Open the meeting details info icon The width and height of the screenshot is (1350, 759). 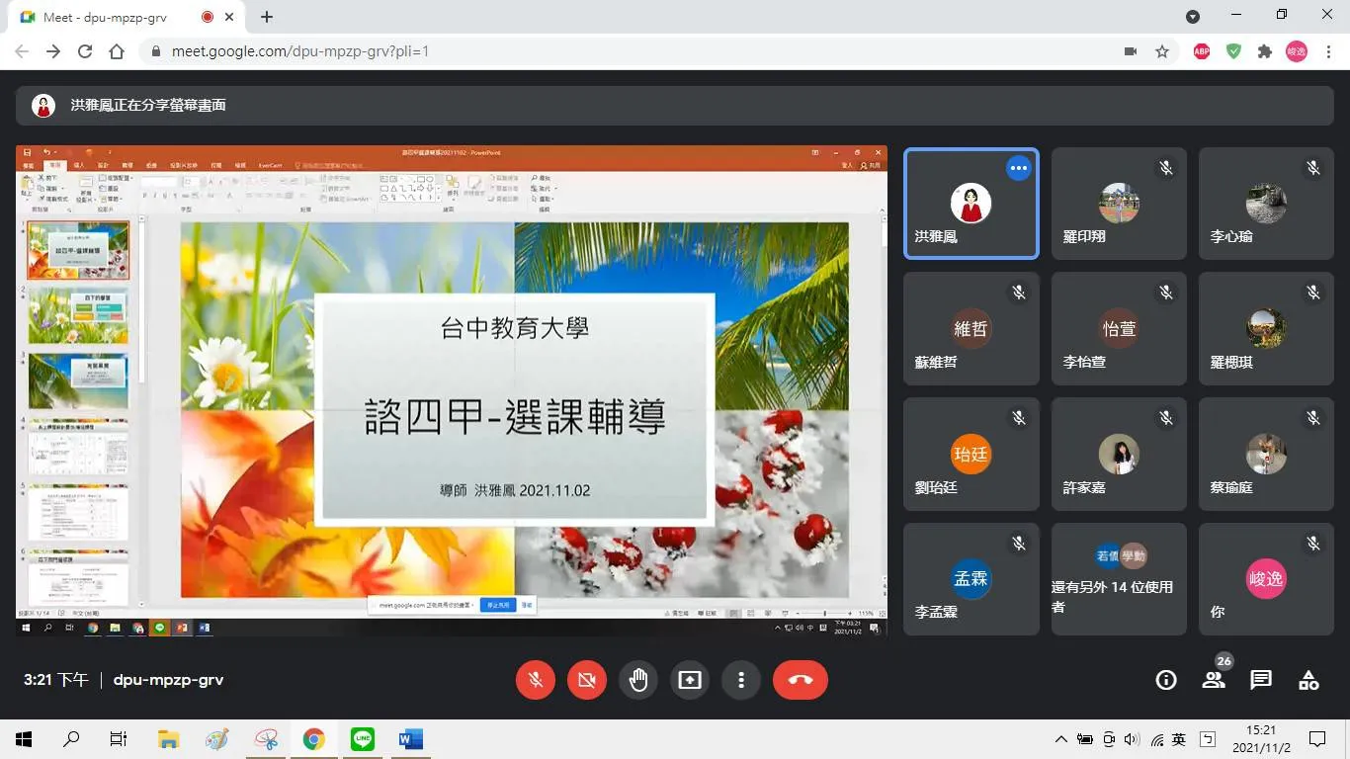point(1166,680)
